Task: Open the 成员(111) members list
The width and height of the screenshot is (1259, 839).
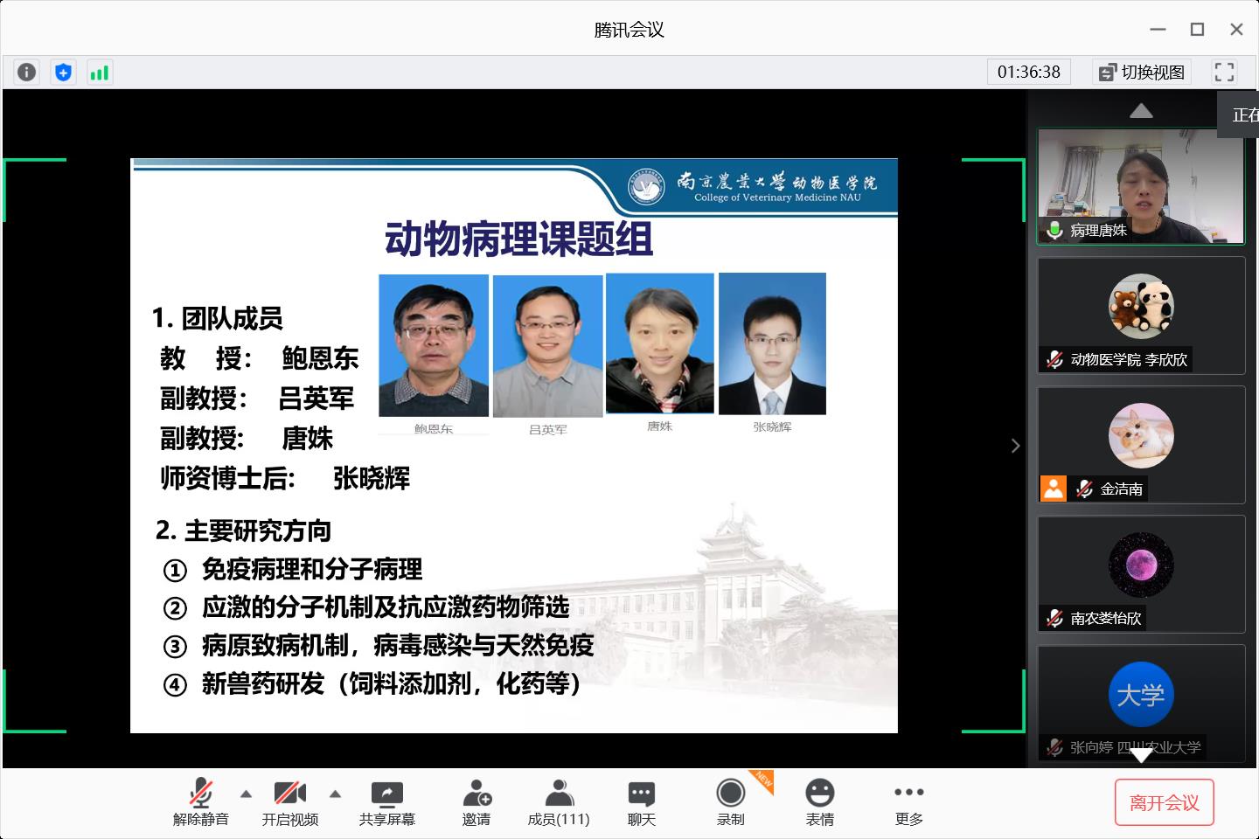Action: [559, 802]
